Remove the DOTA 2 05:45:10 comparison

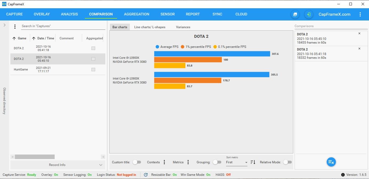pos(359,34)
